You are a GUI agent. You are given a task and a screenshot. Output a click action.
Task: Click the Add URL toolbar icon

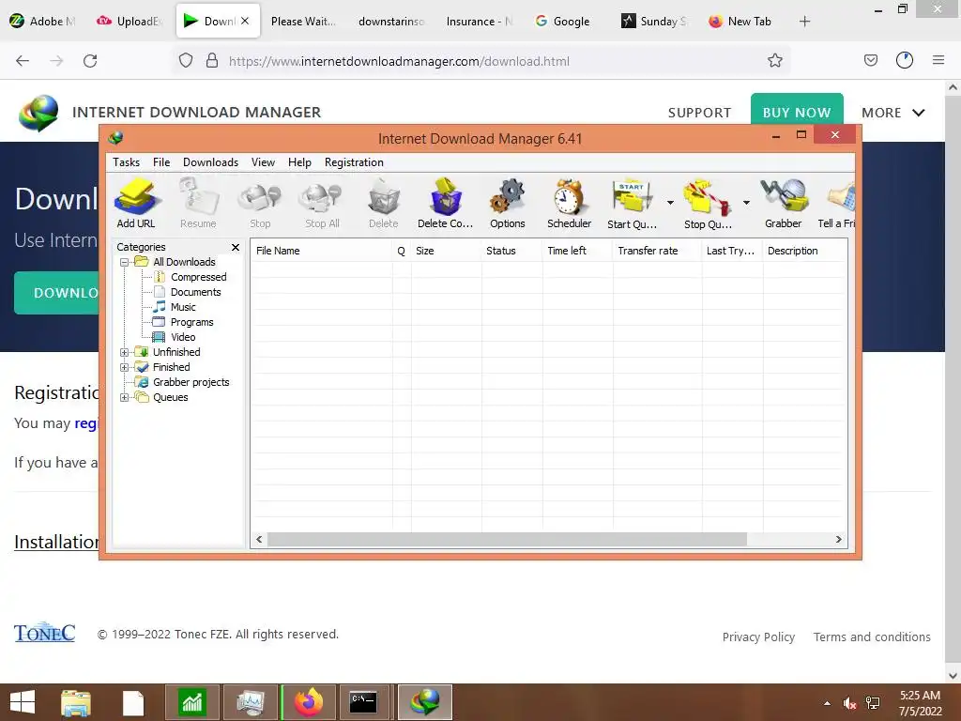click(x=136, y=203)
